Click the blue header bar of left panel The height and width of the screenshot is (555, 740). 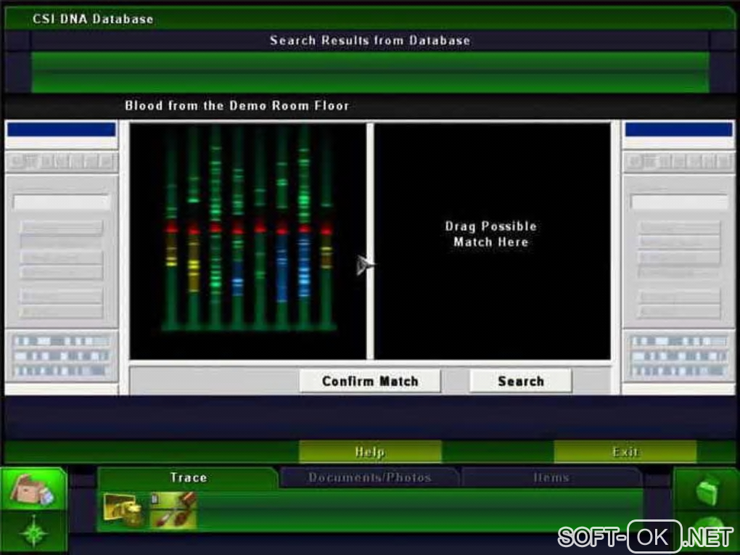click(62, 129)
